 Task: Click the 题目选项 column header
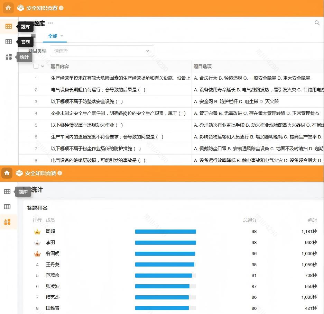click(203, 66)
